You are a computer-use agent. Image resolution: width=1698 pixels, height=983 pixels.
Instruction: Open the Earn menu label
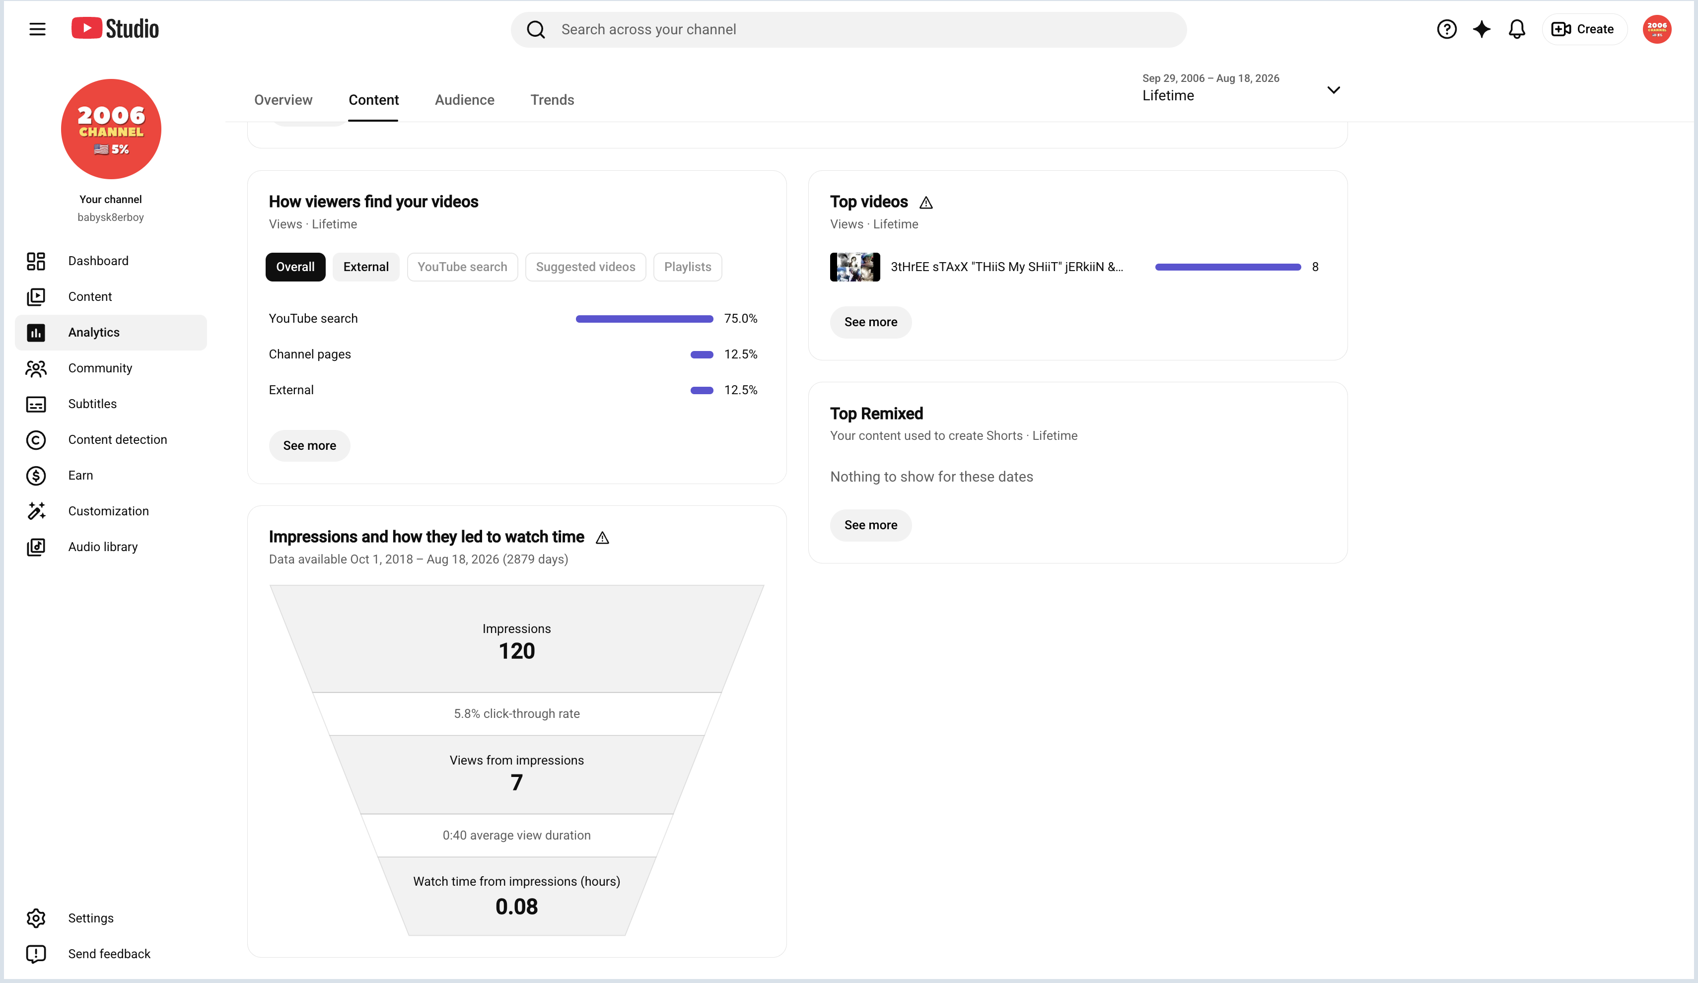pyautogui.click(x=80, y=475)
